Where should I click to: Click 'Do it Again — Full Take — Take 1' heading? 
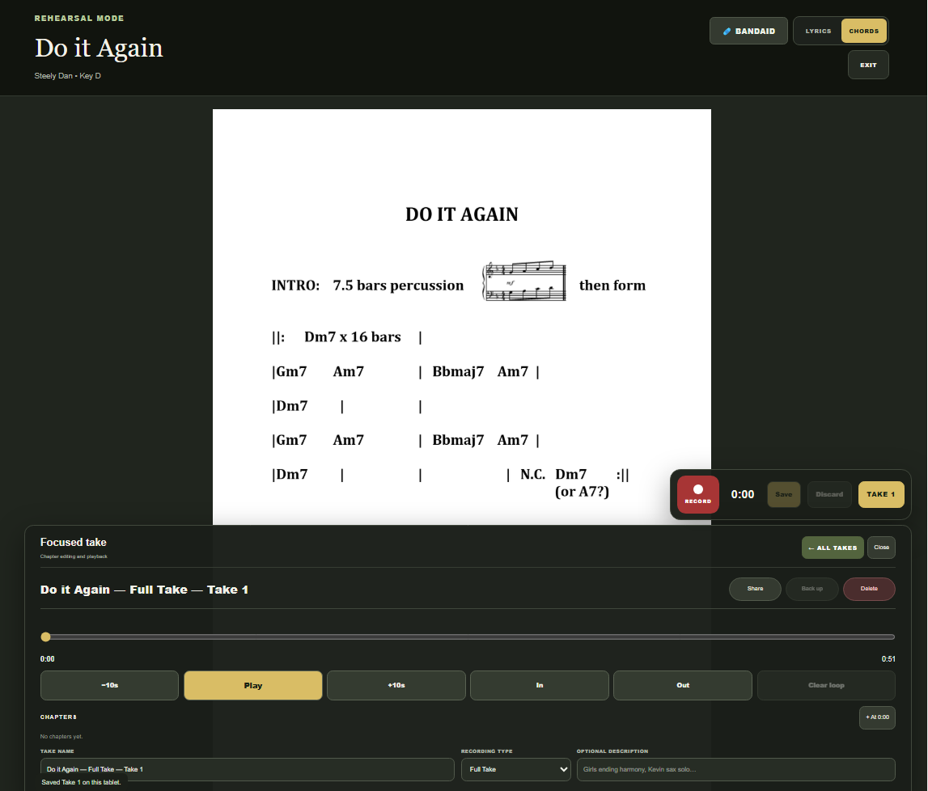pyautogui.click(x=144, y=590)
